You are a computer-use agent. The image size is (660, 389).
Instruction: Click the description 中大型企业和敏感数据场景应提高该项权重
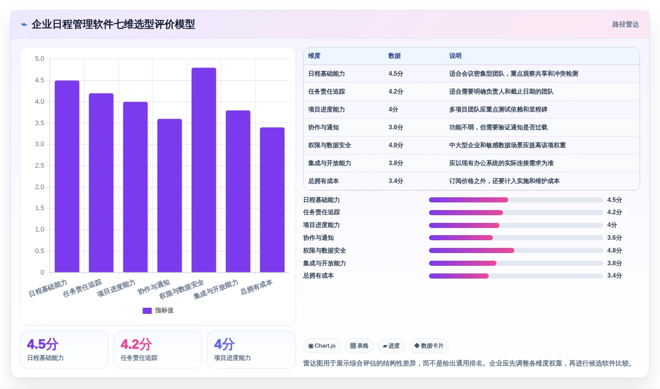[508, 145]
